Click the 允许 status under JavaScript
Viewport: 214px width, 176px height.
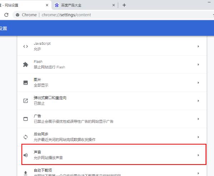[x=37, y=49]
